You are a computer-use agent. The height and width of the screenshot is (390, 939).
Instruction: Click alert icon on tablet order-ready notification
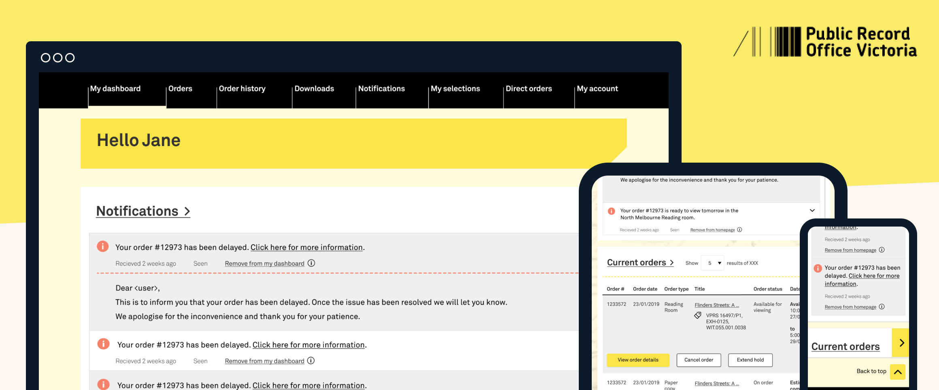[x=612, y=211]
